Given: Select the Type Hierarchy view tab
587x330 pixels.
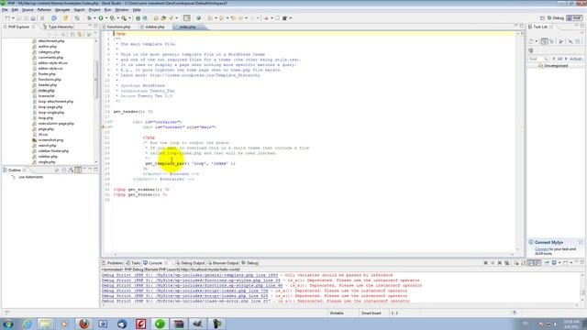Looking at the screenshot, I should pyautogui.click(x=58, y=27).
